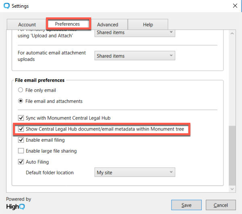Screen dimensions: 242x214
Task: Disable the Enable email filing checkbox
Action: click(x=21, y=140)
